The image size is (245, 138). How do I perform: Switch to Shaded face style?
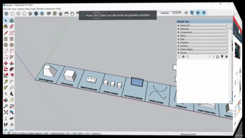(30, 14)
